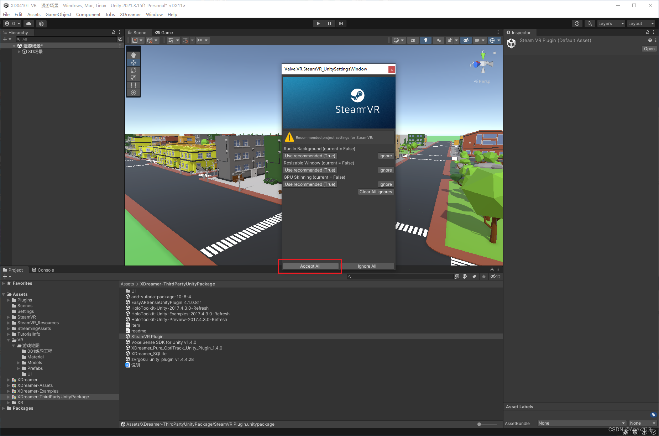This screenshot has height=436, width=659.
Task: Toggle hidden objects visibility in Scene
Action: pos(466,40)
